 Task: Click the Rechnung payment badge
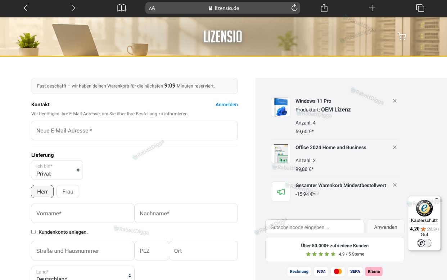(299, 271)
